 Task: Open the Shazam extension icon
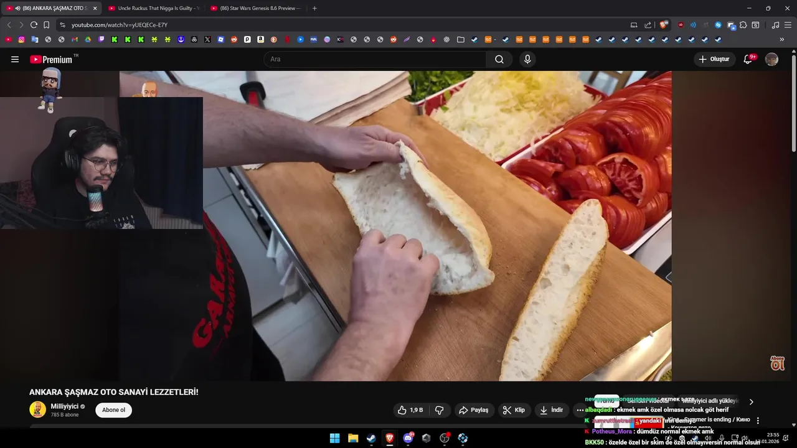pos(718,25)
